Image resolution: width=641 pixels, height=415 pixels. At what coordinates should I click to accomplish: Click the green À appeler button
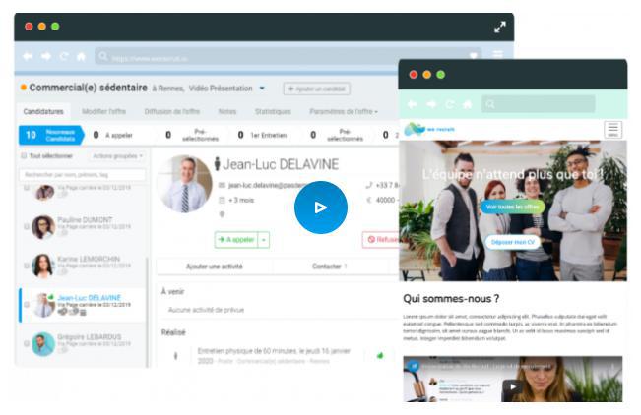click(x=236, y=240)
